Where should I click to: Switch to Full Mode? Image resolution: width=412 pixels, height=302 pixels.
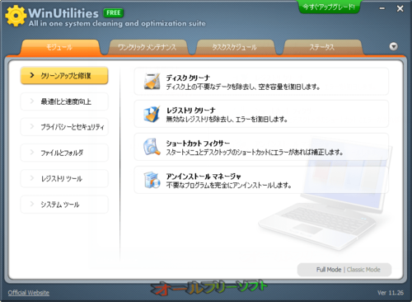329,270
